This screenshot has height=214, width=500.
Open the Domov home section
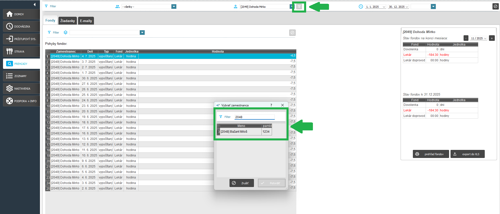[21, 14]
